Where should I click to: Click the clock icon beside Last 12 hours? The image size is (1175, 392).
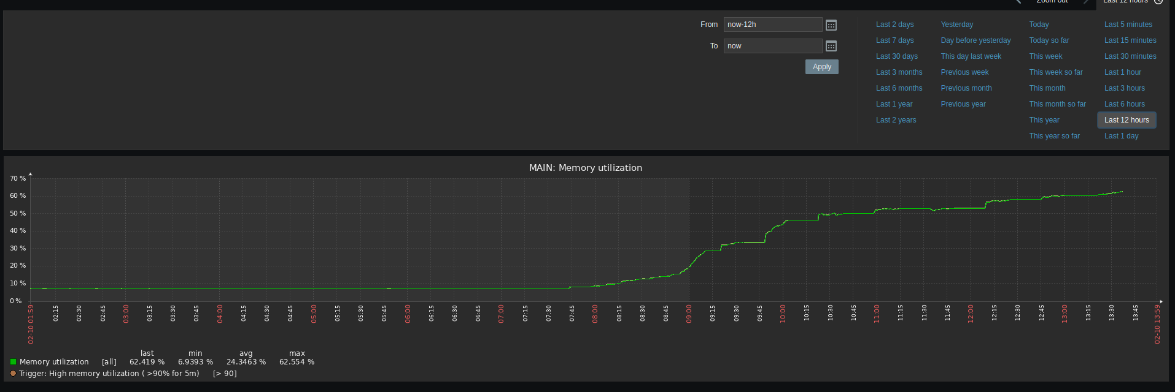point(1158,2)
